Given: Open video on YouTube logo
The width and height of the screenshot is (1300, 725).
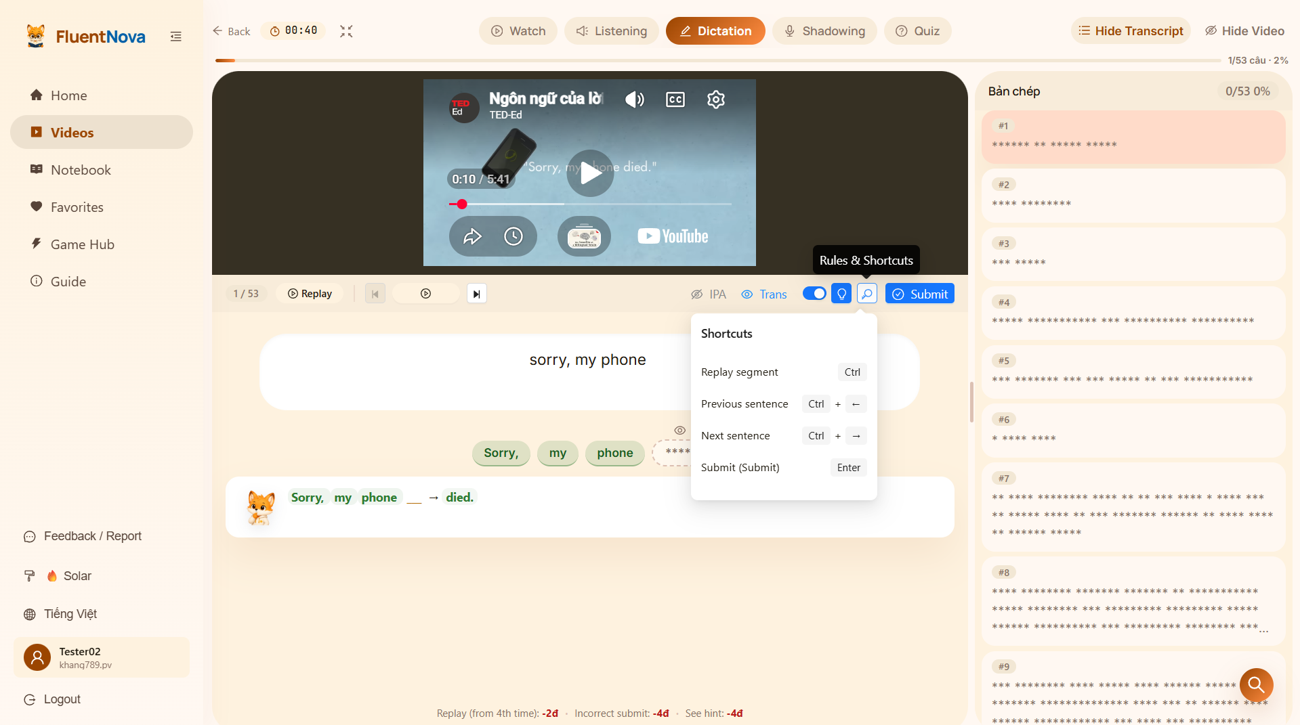Looking at the screenshot, I should point(673,236).
